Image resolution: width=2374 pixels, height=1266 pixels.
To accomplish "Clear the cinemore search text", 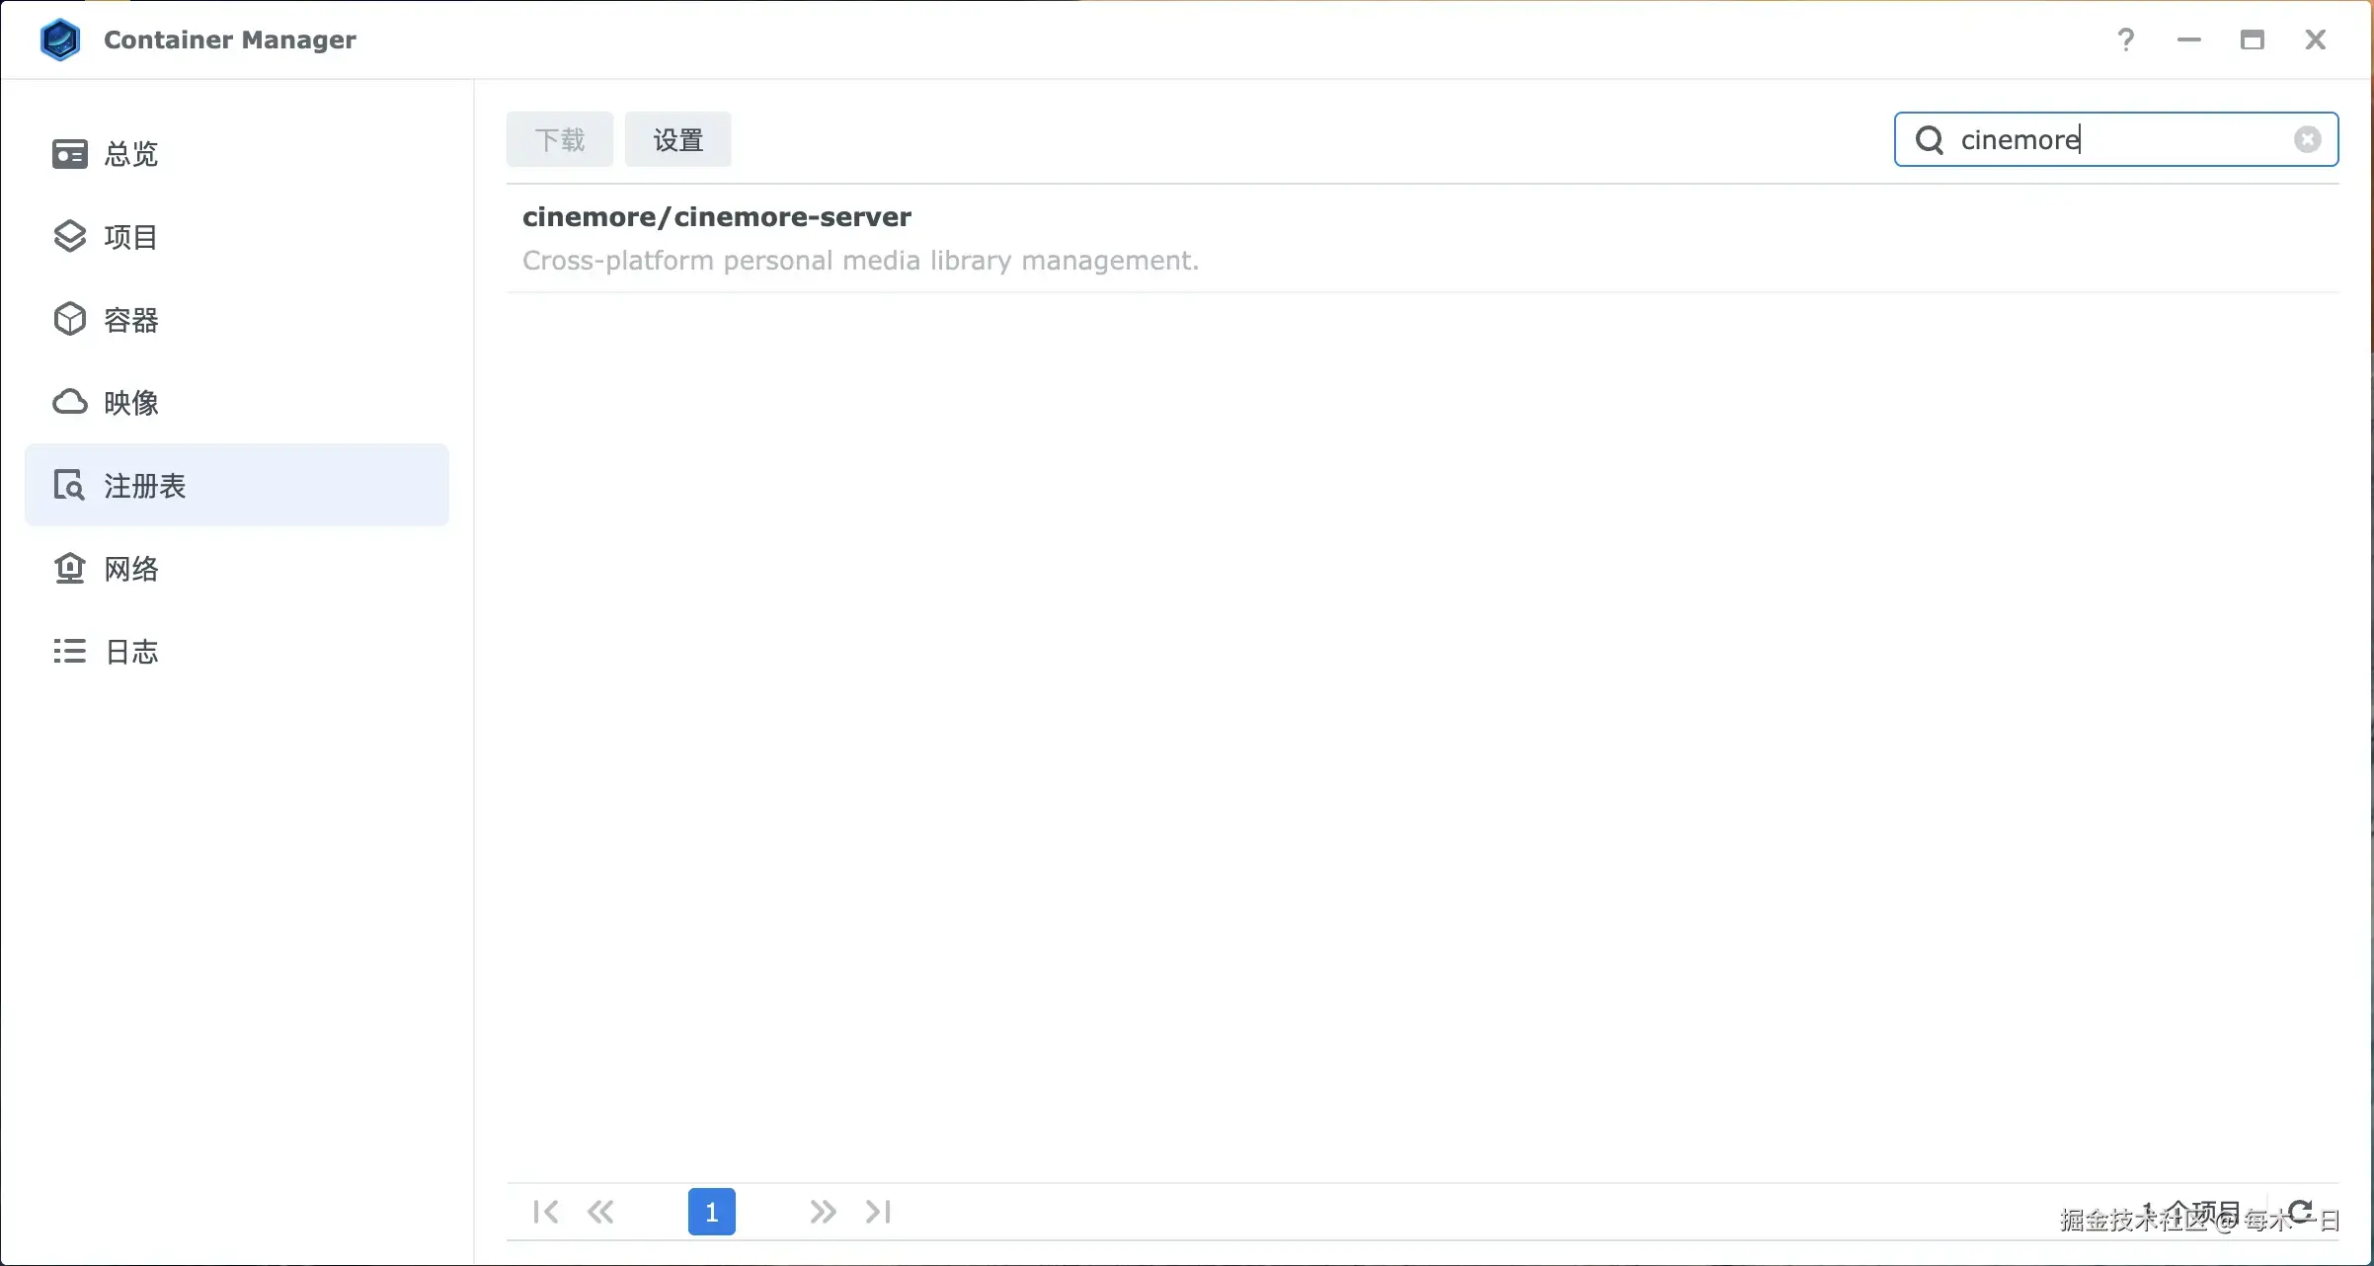I will point(2307,139).
